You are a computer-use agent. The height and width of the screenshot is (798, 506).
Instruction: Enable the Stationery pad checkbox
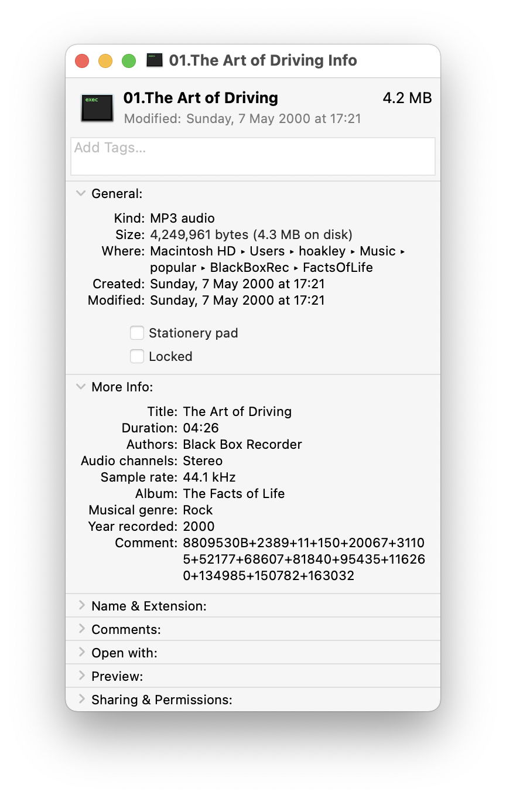coord(137,333)
